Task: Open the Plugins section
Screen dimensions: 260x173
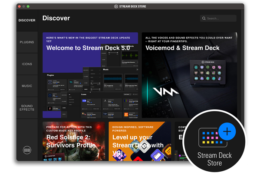Action: [x=27, y=42]
